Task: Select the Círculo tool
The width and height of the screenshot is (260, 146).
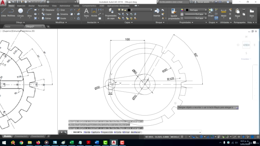Action: [21, 13]
